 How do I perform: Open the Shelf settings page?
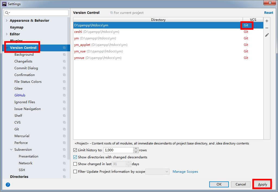point(18,116)
